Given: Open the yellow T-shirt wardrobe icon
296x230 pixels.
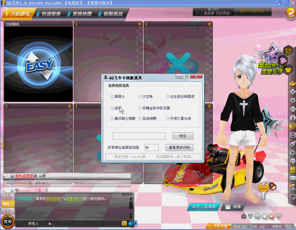Looking at the screenshot, I should 288,70.
